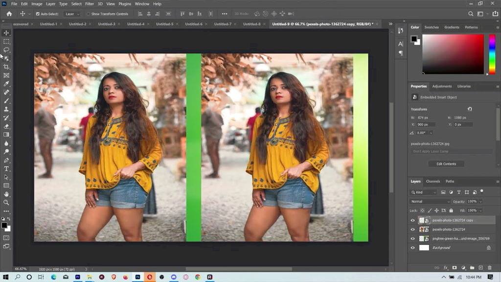Image resolution: width=501 pixels, height=282 pixels.
Task: Open the Kind filter dropdown
Action: point(424,192)
